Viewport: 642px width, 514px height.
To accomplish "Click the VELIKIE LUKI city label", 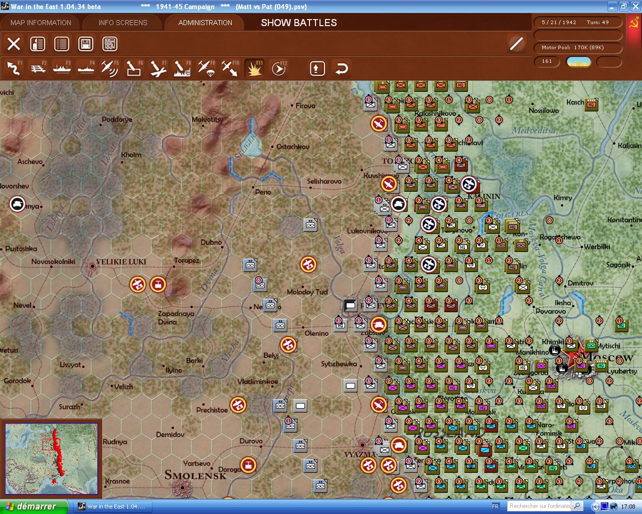I will (121, 262).
